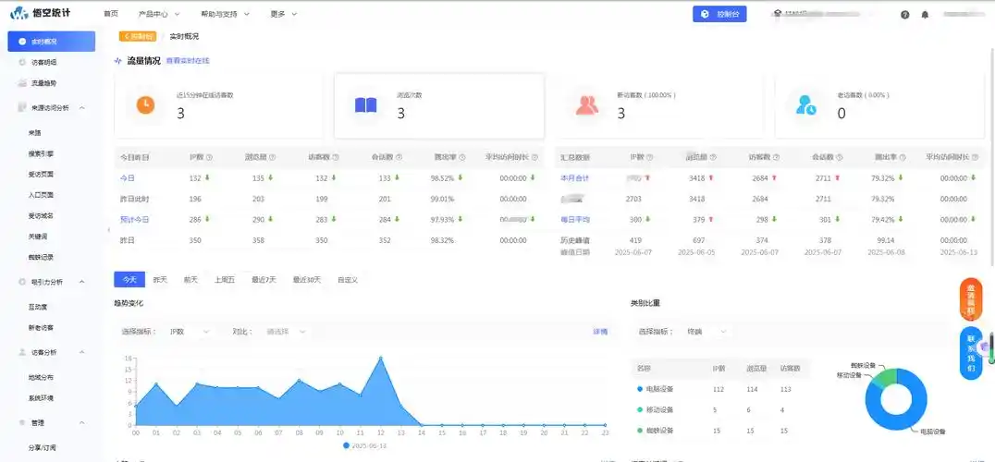The height and width of the screenshot is (462, 995).
Task: Click help icon next to 访客数 in 今日昨日 table
Action: 336,157
